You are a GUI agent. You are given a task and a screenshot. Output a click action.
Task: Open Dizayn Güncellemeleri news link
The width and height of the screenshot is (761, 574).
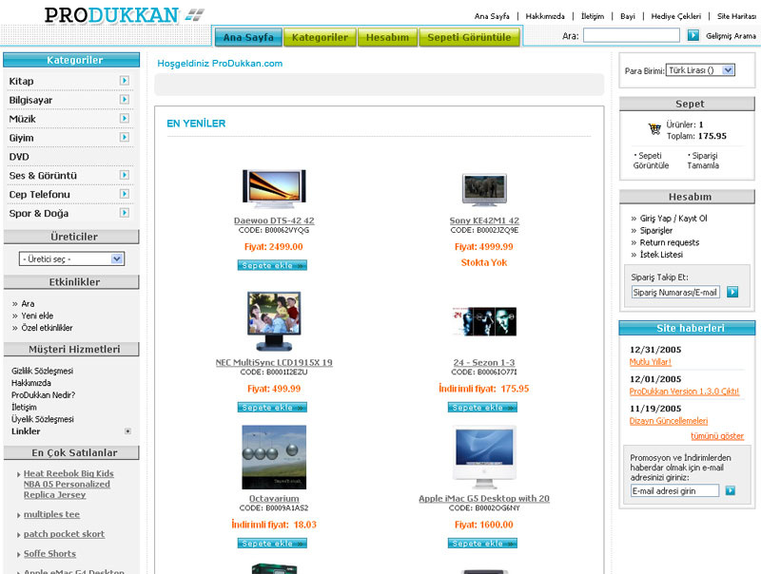point(669,421)
